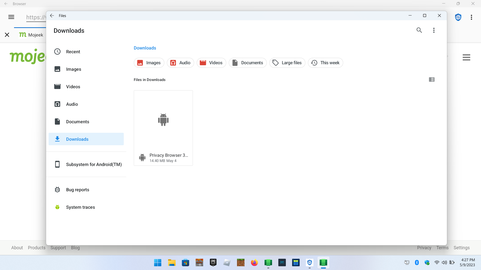Open the Settings link on Mojeek
The height and width of the screenshot is (270, 481).
click(x=461, y=248)
